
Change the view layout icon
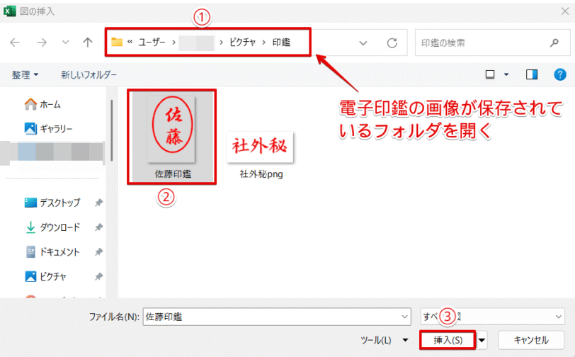[490, 74]
